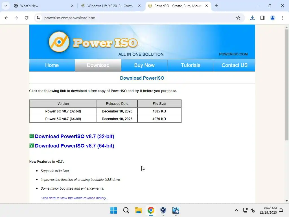Bookmark this page with the star icon
This screenshot has height=217, width=289.
pyautogui.click(x=238, y=18)
